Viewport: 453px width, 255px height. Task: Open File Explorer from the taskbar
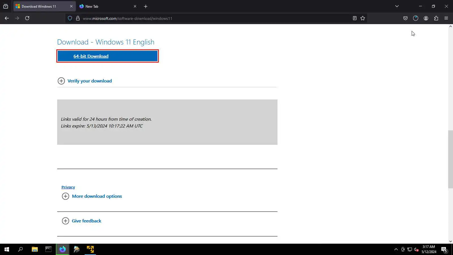click(35, 249)
